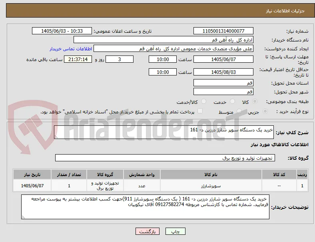Click the delivery province field قم
The height and width of the screenshot is (242, 315).
coord(223,83)
